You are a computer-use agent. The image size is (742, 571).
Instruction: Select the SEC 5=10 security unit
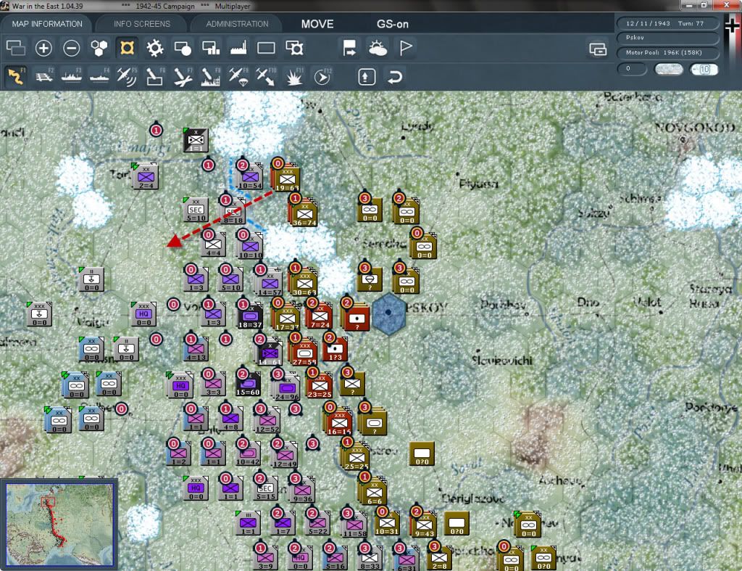coord(196,210)
